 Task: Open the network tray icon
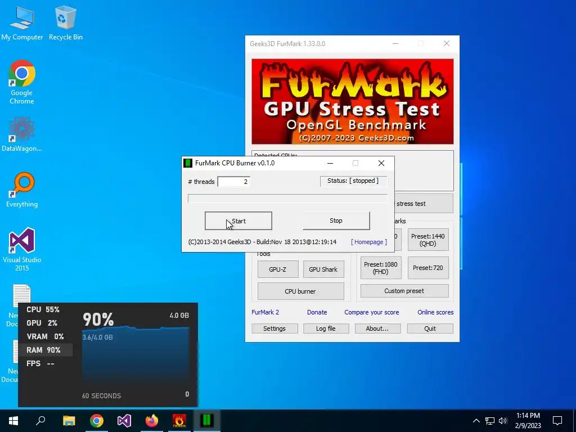[490, 421]
